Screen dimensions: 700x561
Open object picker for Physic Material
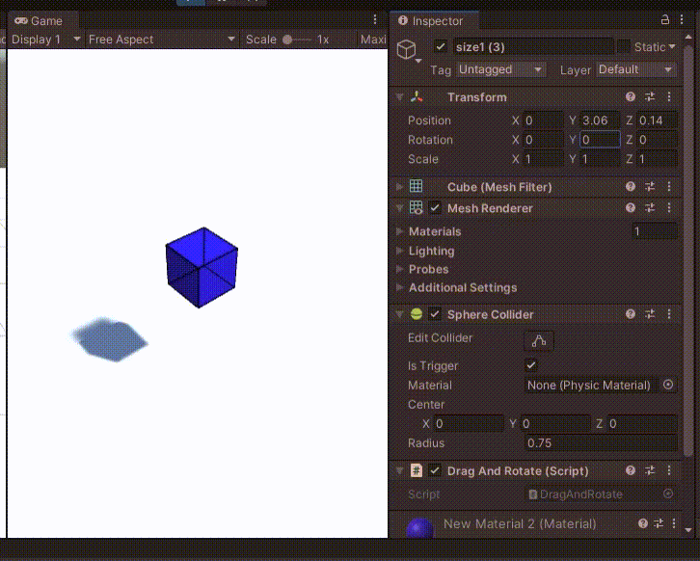point(668,385)
